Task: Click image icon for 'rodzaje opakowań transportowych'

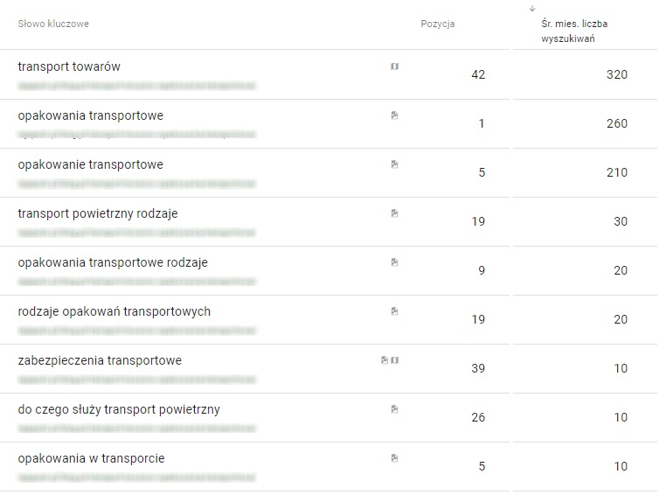Action: [x=394, y=310]
